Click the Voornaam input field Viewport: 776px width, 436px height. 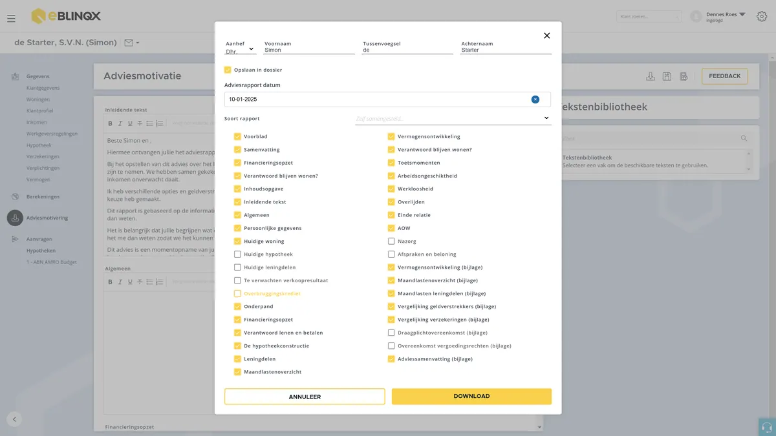[309, 50]
